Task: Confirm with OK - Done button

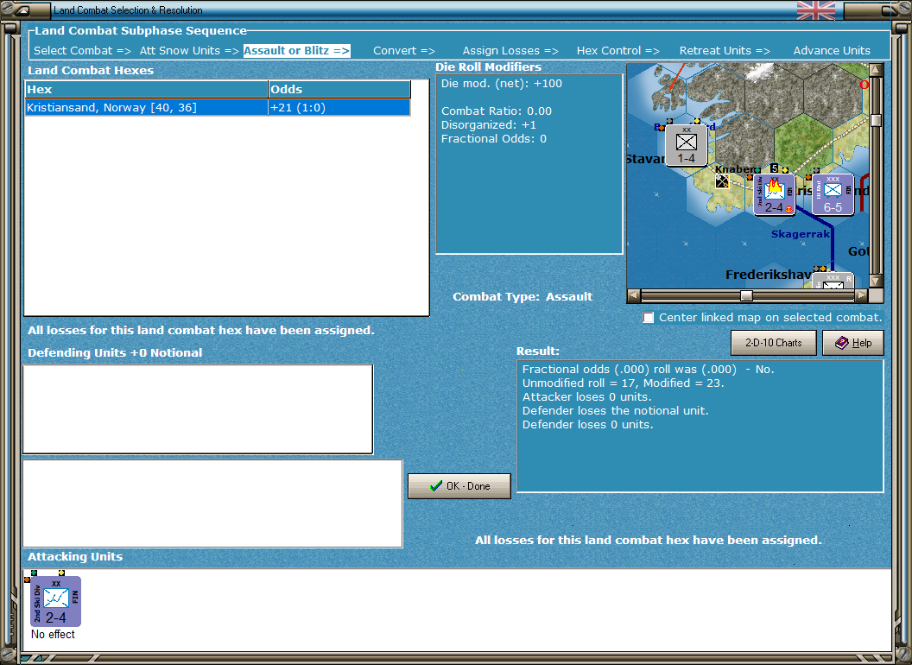Action: click(459, 486)
